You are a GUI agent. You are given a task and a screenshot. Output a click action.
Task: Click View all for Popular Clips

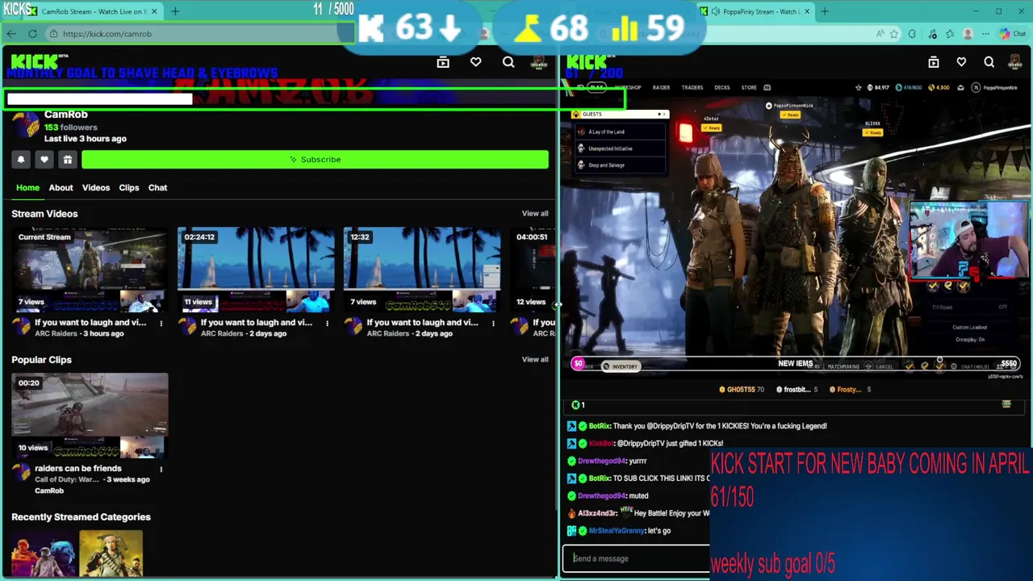535,360
